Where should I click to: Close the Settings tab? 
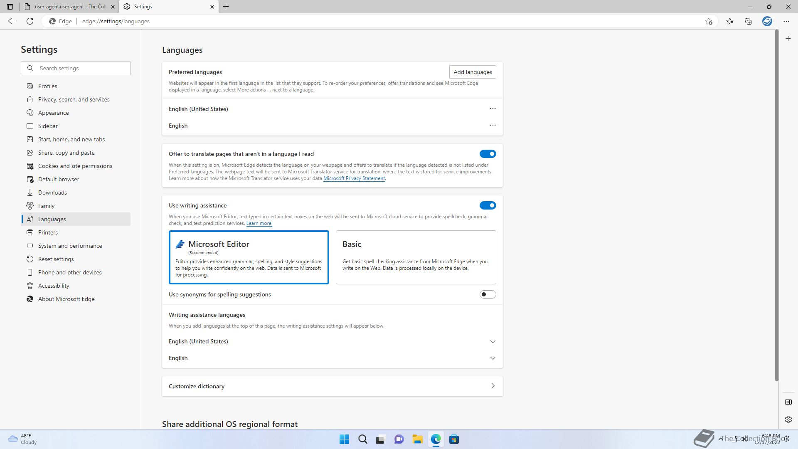tap(212, 7)
